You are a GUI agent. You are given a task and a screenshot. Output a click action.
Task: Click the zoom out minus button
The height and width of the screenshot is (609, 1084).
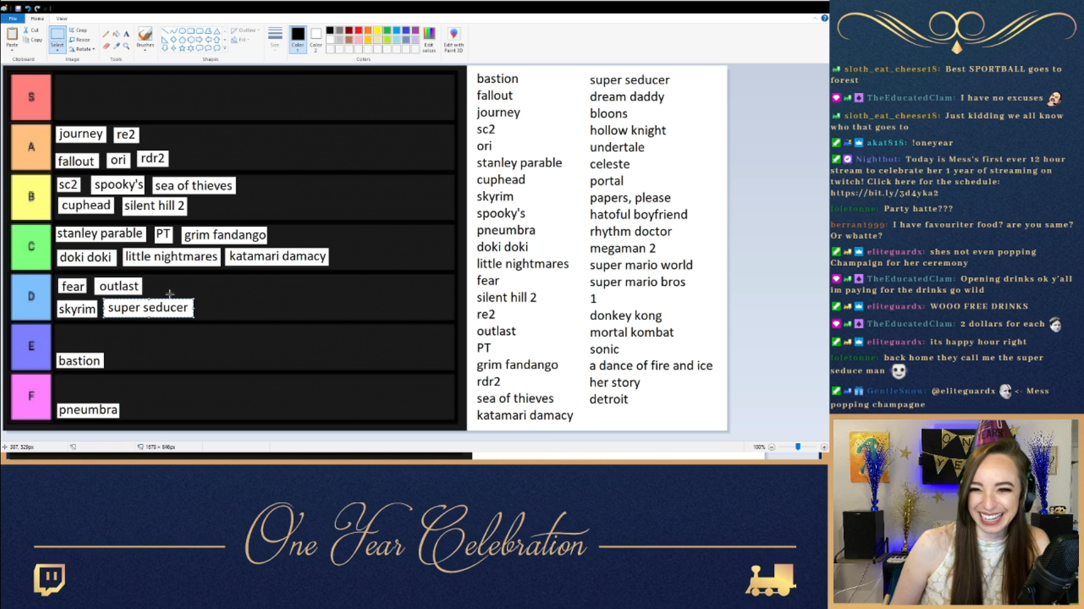(772, 446)
